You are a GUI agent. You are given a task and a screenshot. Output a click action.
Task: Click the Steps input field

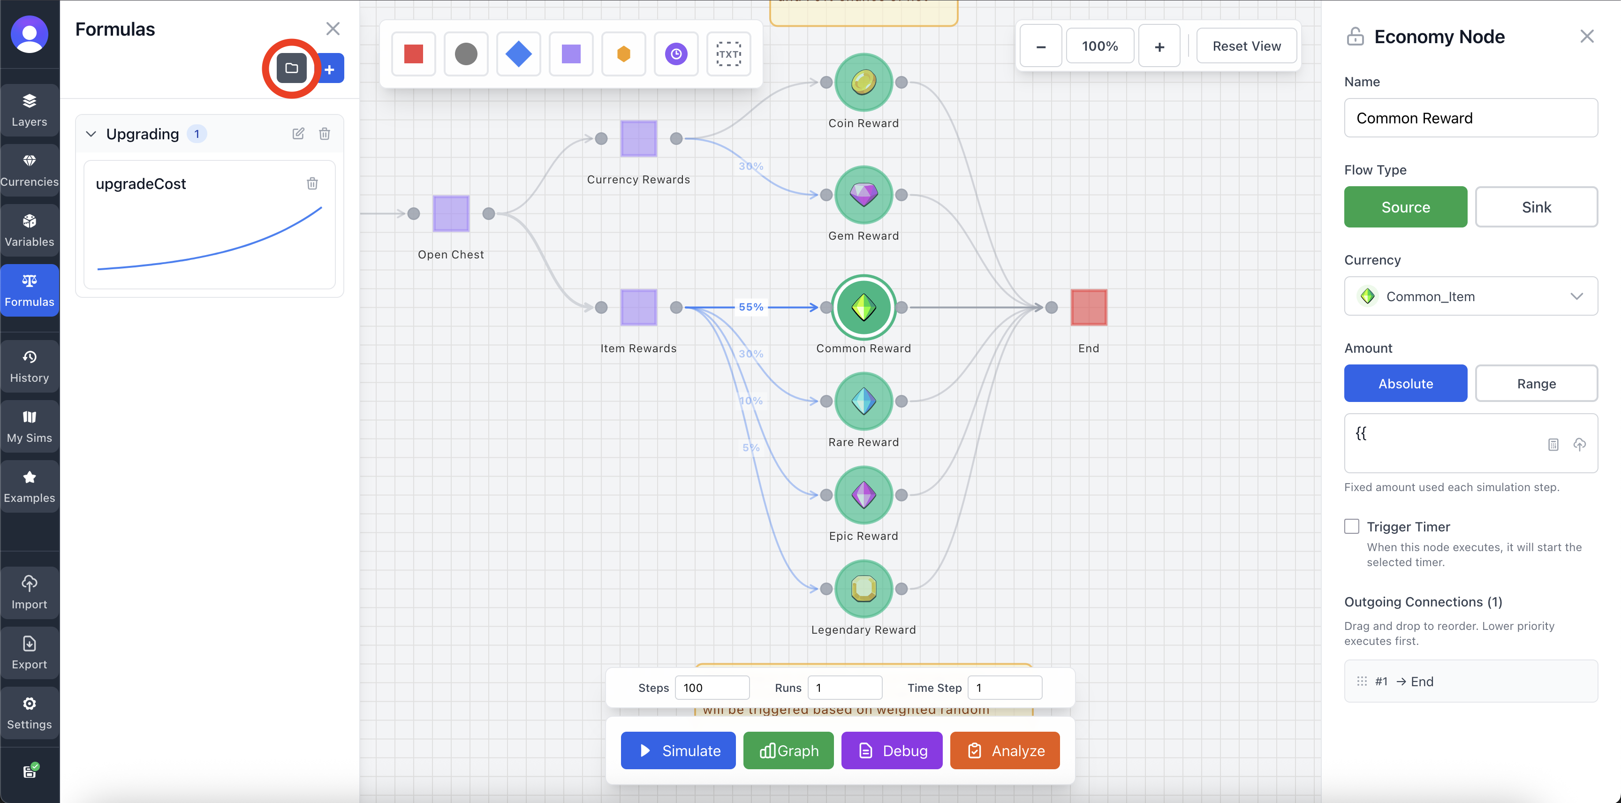click(712, 688)
